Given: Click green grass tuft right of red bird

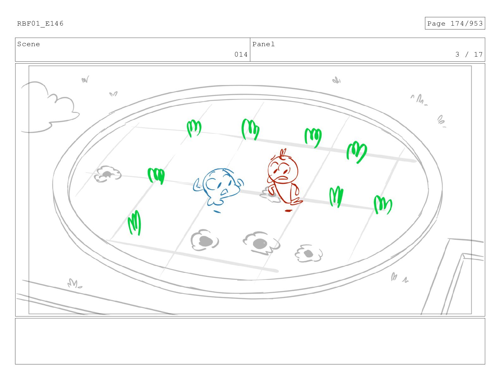Looking at the screenshot, I should [x=336, y=196].
